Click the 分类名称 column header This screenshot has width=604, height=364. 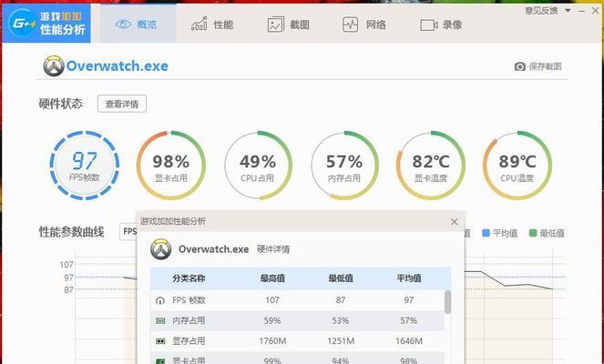click(189, 278)
